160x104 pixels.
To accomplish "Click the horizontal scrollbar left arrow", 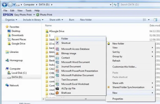I will [x=43, y=99].
